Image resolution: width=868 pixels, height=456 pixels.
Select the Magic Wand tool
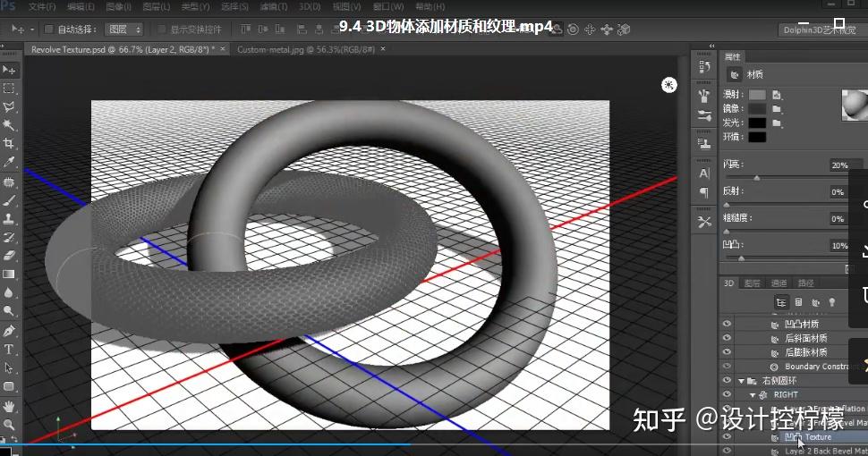click(9, 125)
